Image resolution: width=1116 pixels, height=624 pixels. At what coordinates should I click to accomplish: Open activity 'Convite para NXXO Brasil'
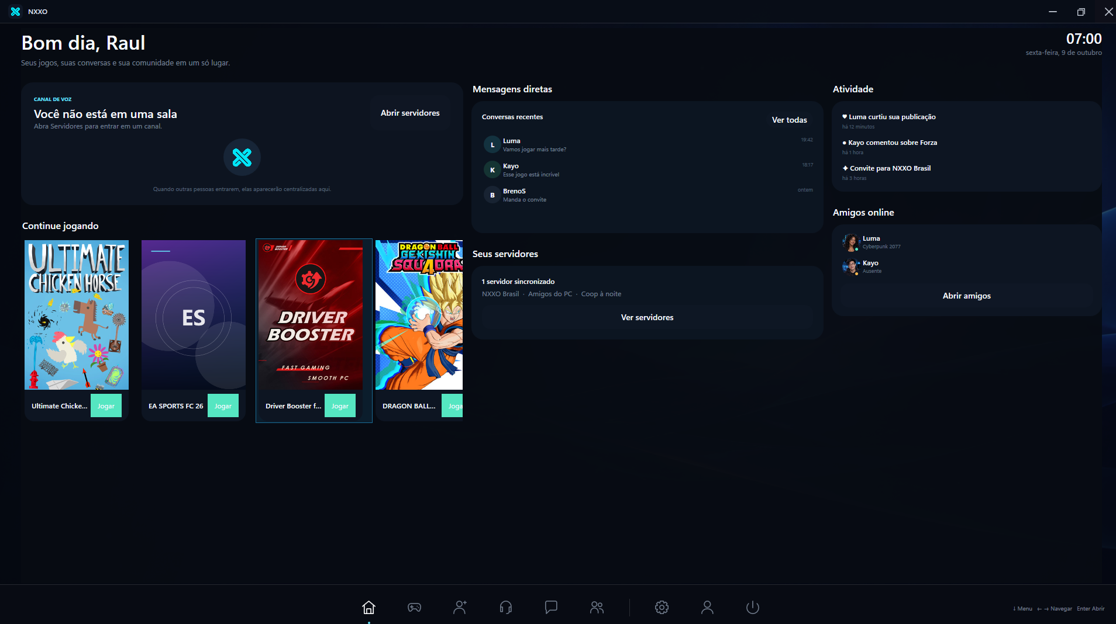[887, 168]
